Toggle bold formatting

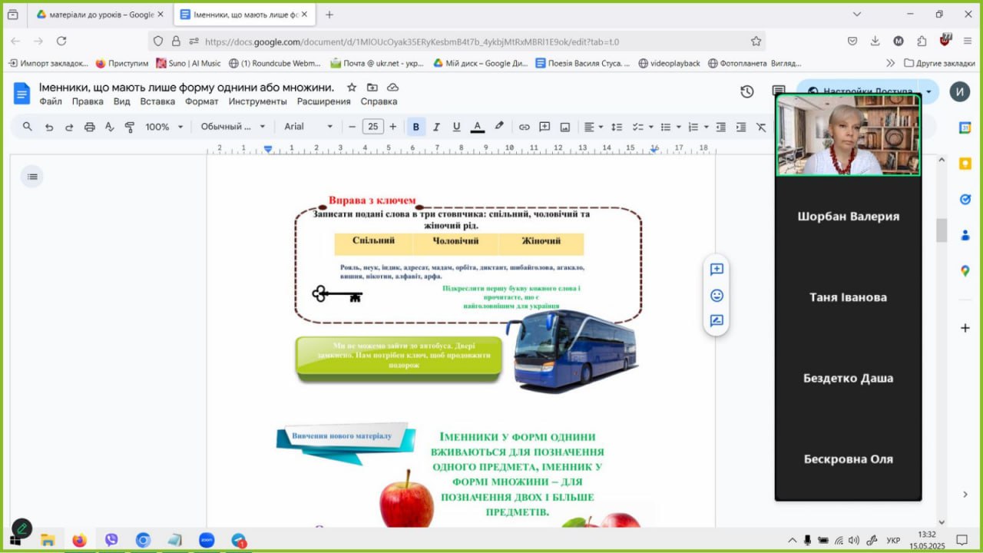click(x=416, y=127)
